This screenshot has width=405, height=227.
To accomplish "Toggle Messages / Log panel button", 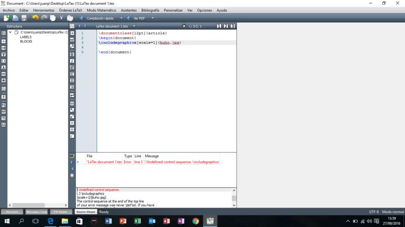I will [x=36, y=212].
